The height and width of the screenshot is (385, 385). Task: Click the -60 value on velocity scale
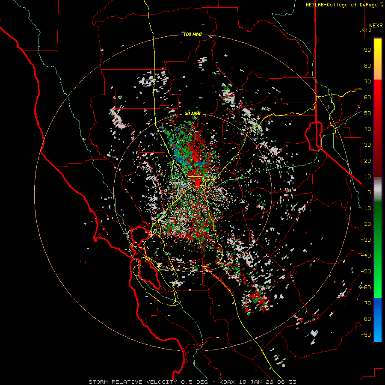pos(366,287)
